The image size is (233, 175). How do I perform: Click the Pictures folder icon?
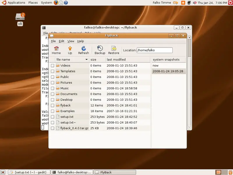[x=58, y=83]
